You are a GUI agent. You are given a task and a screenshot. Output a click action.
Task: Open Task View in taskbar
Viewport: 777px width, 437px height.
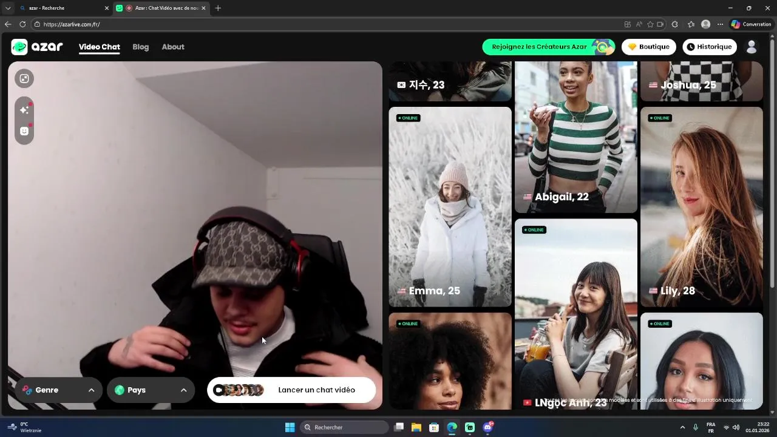pyautogui.click(x=399, y=427)
